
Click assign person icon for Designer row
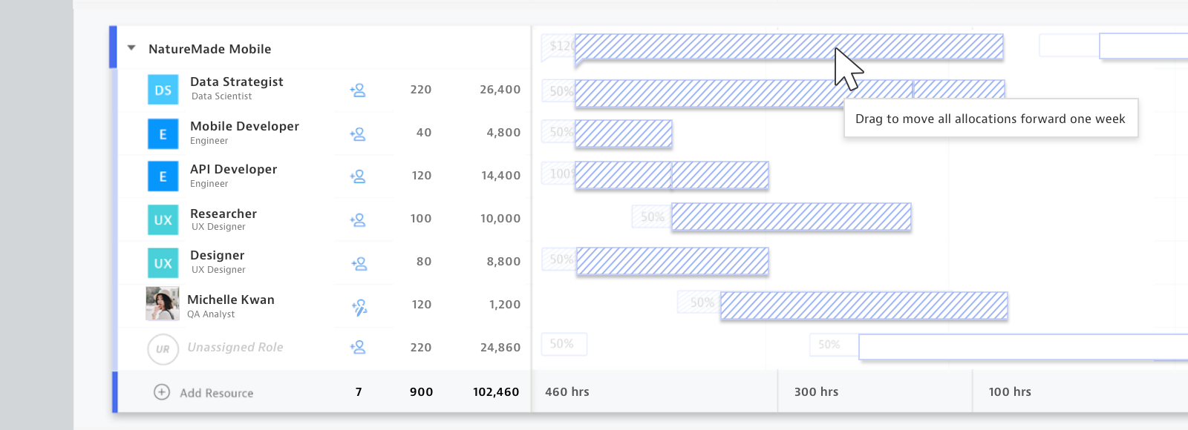pos(359,263)
